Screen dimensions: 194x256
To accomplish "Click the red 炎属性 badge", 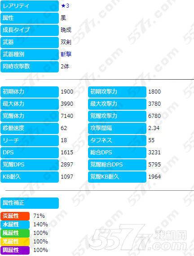I will [x=15, y=216].
